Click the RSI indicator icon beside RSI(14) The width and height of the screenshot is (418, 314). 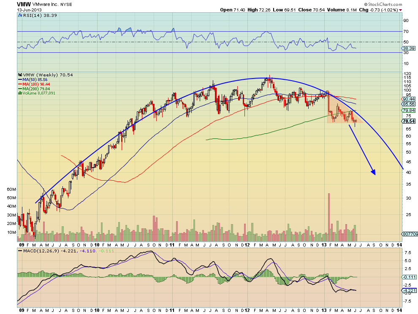tap(20, 16)
